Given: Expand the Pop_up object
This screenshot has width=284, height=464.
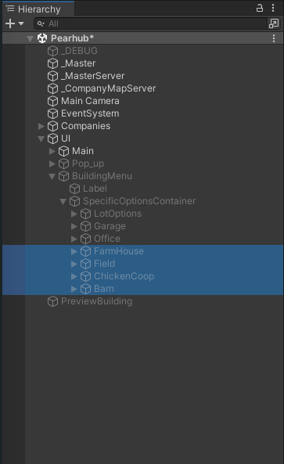Looking at the screenshot, I should click(x=52, y=164).
